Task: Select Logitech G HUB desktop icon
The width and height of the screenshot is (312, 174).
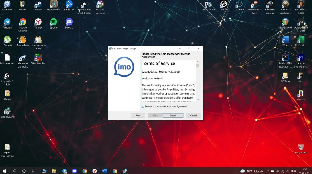Action: click(7, 79)
